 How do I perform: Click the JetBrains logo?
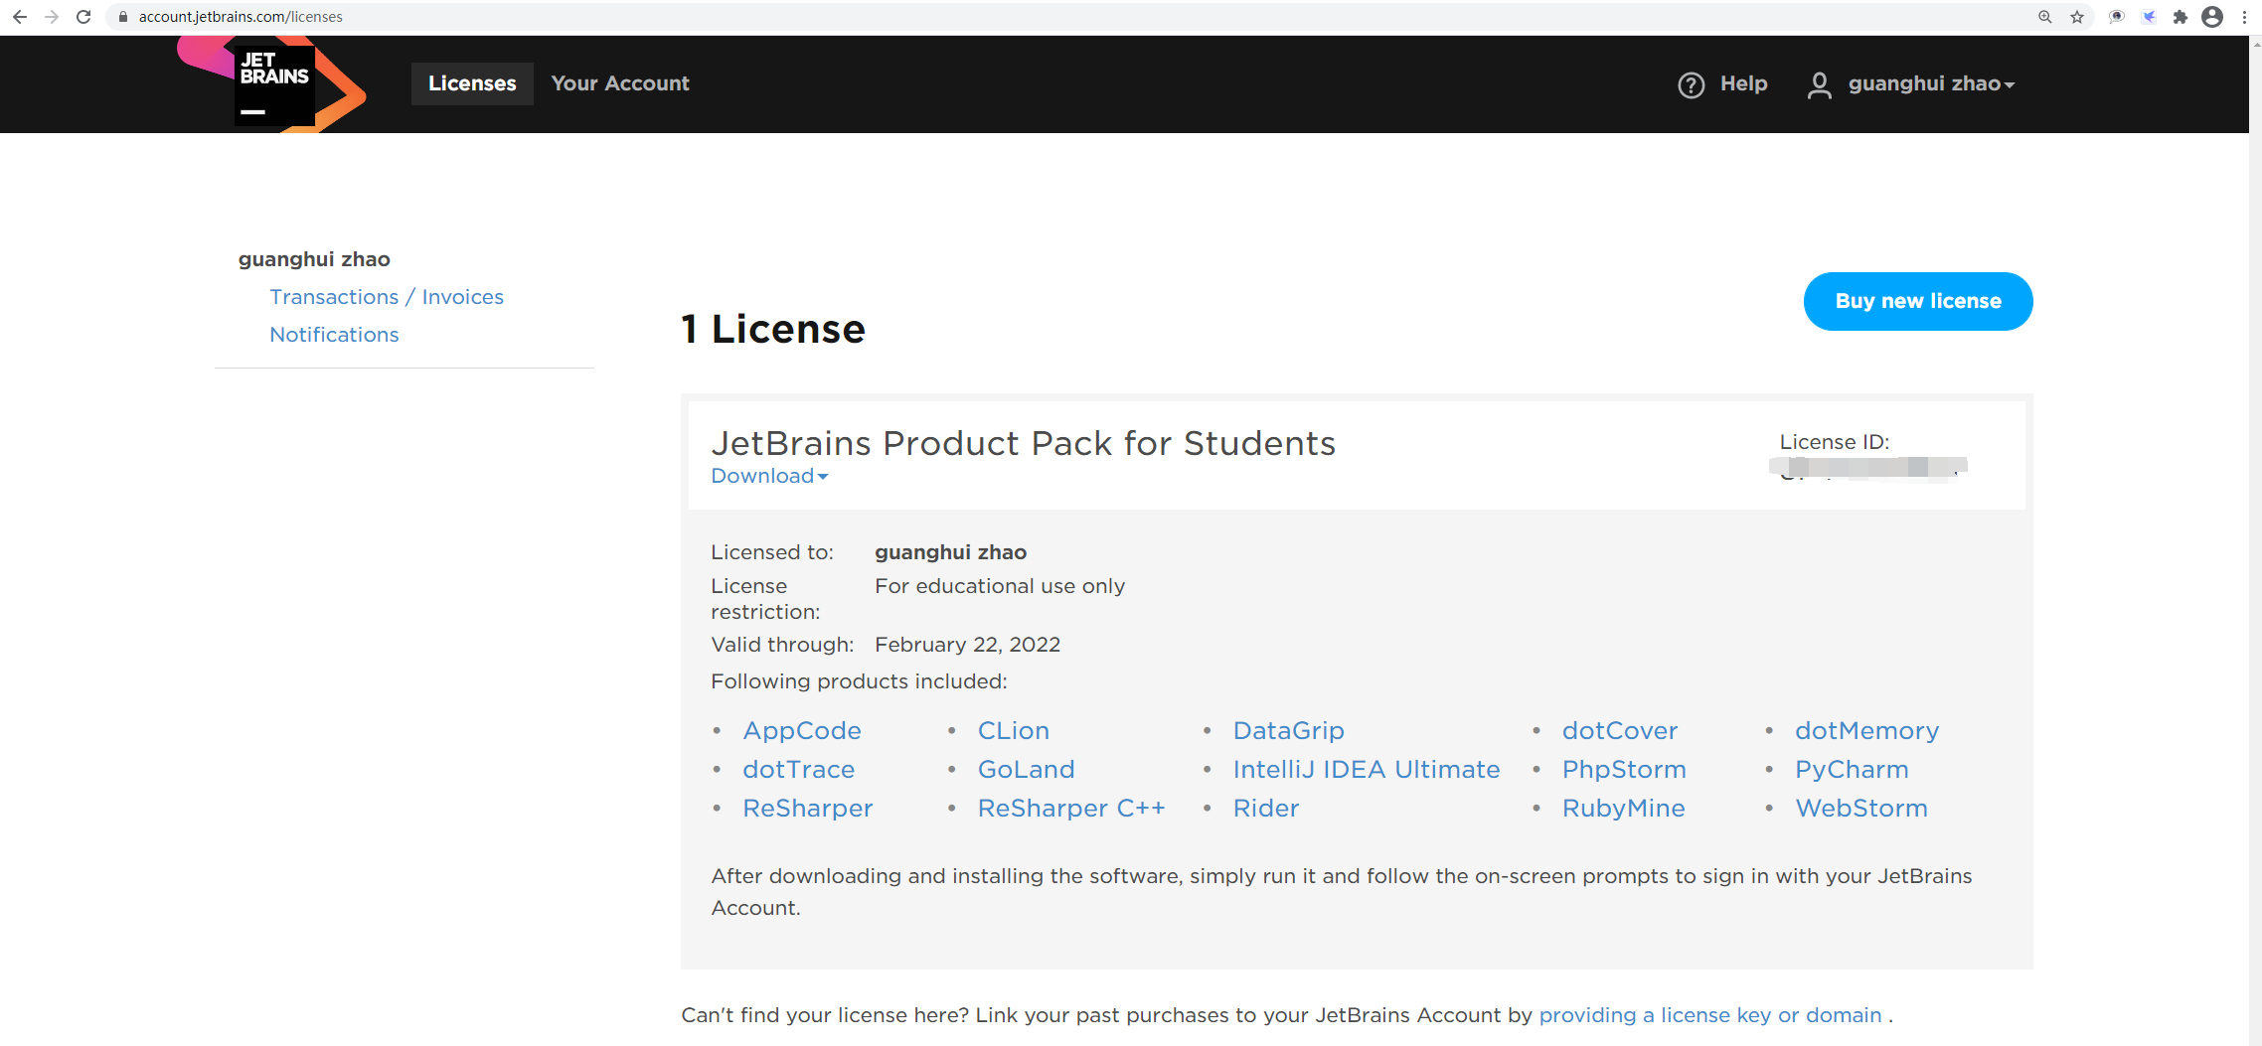[273, 84]
